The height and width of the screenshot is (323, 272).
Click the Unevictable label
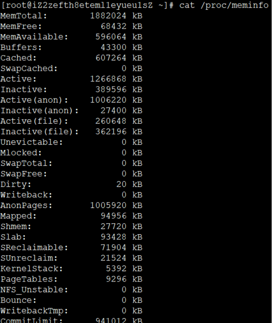click(29, 142)
